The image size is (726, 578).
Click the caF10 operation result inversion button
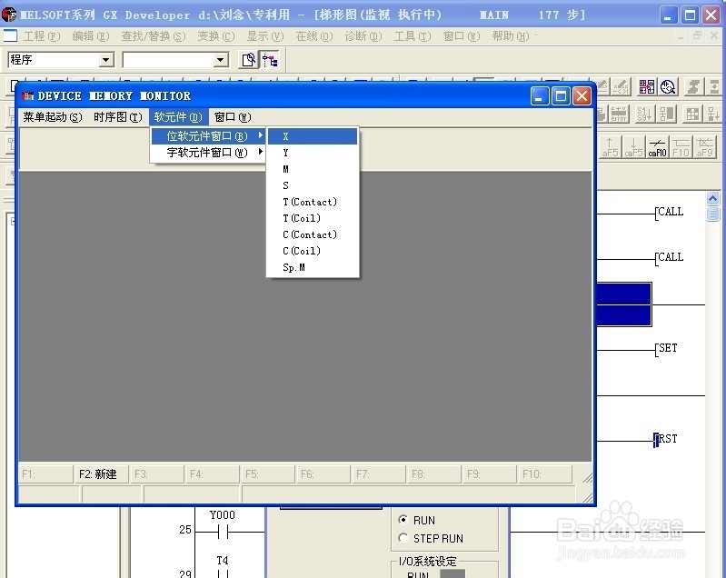coord(658,147)
